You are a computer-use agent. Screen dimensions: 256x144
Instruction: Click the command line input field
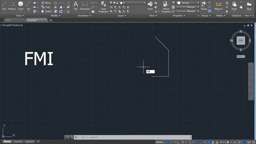click(x=133, y=137)
